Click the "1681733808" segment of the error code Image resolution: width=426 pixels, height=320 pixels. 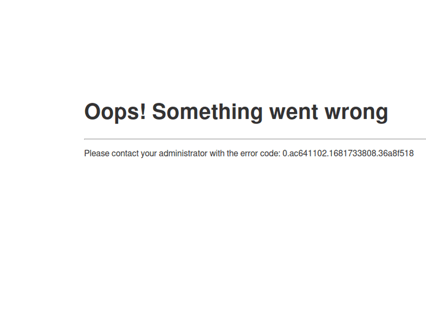(352, 153)
